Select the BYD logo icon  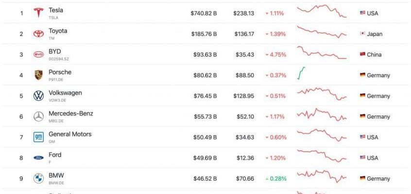[38, 54]
